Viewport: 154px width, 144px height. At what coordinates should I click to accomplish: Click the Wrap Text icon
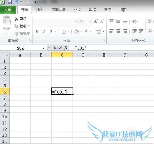[x=150, y=21]
